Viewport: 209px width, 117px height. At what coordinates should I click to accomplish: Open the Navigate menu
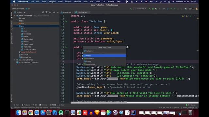(52, 2)
